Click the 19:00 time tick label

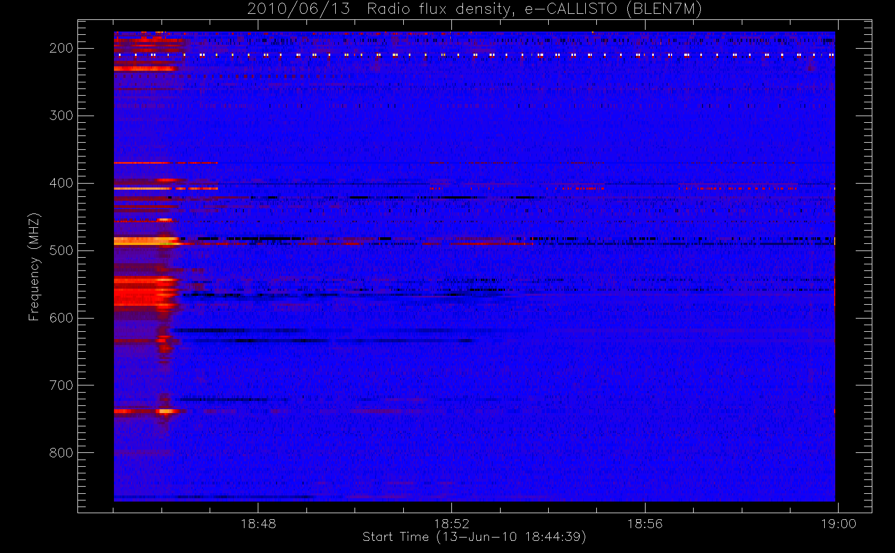pyautogui.click(x=839, y=524)
